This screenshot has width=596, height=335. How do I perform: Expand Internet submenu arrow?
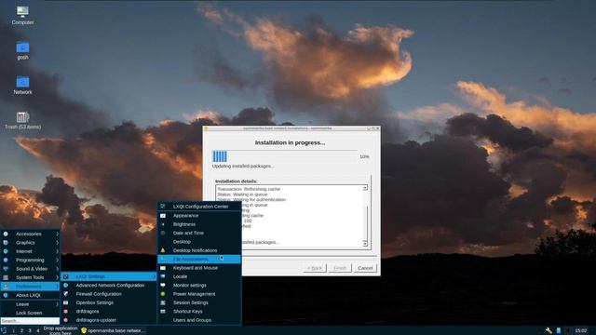pos(57,251)
